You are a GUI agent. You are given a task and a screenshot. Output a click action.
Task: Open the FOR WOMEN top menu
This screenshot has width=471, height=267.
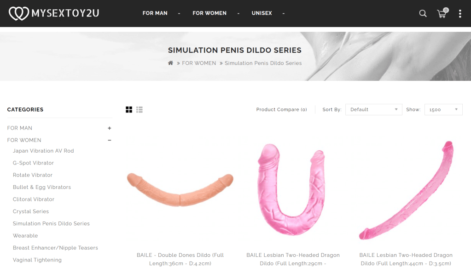209,13
